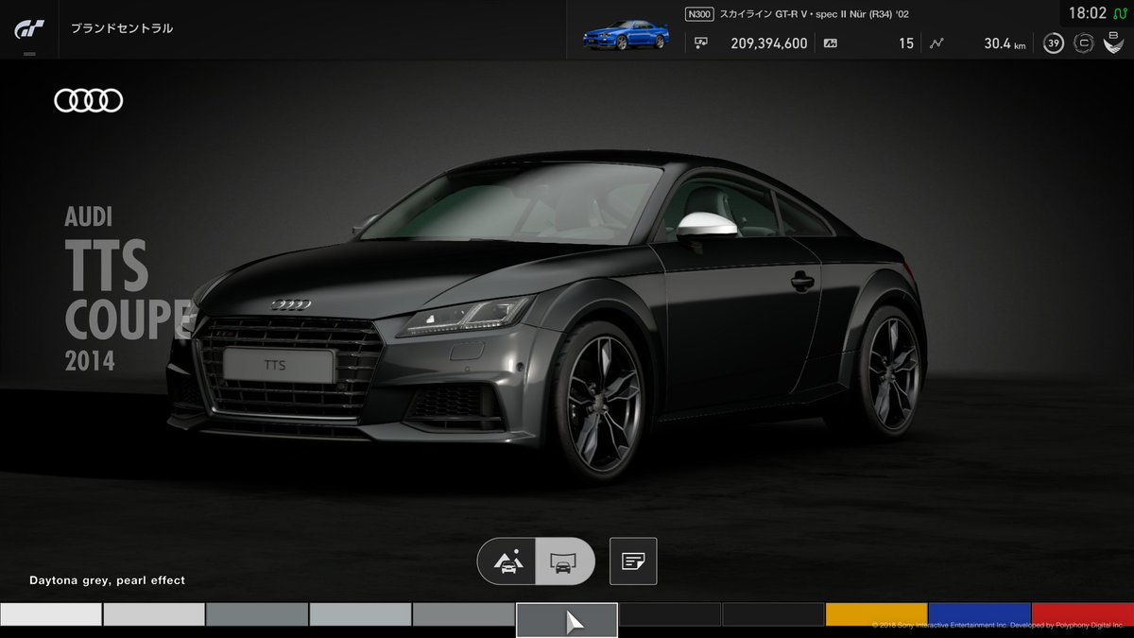The height and width of the screenshot is (638, 1134).
Task: Click the Skyline GT-R V-spec II Nür car name
Action: point(814,14)
